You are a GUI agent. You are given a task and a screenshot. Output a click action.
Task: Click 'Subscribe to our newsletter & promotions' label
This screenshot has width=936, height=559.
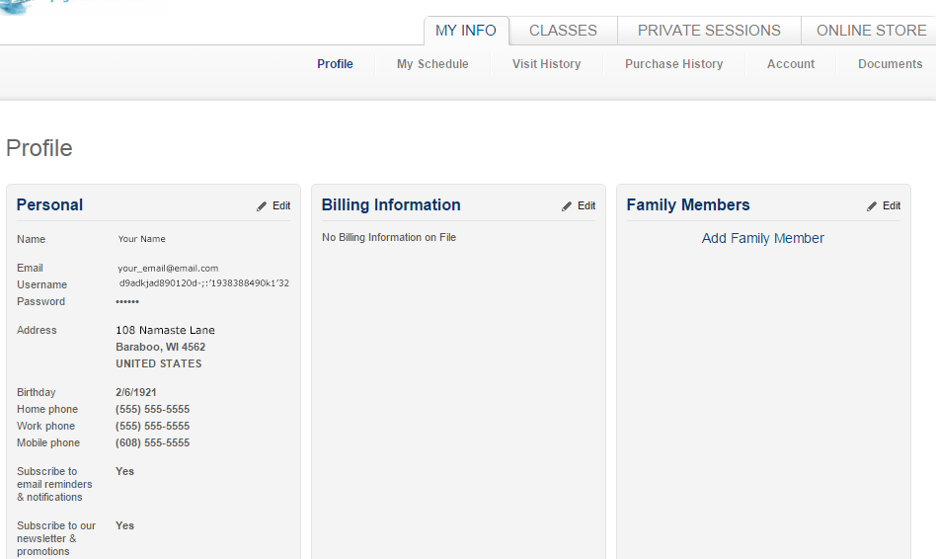point(56,538)
